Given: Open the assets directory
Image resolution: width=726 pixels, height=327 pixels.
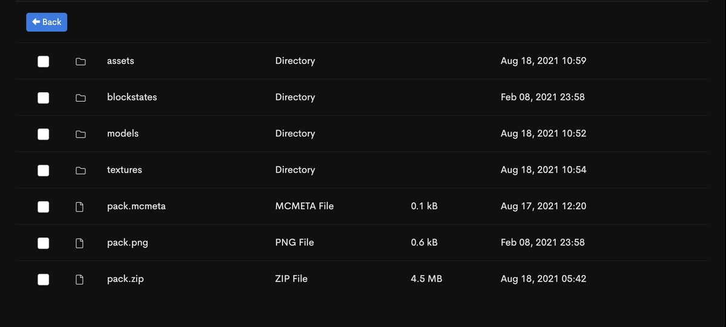Looking at the screenshot, I should (x=120, y=61).
